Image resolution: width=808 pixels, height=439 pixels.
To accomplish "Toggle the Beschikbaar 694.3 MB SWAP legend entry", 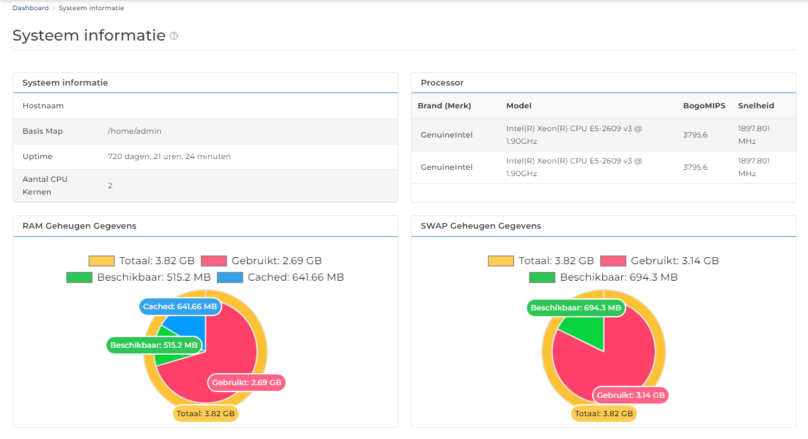I will click(542, 277).
